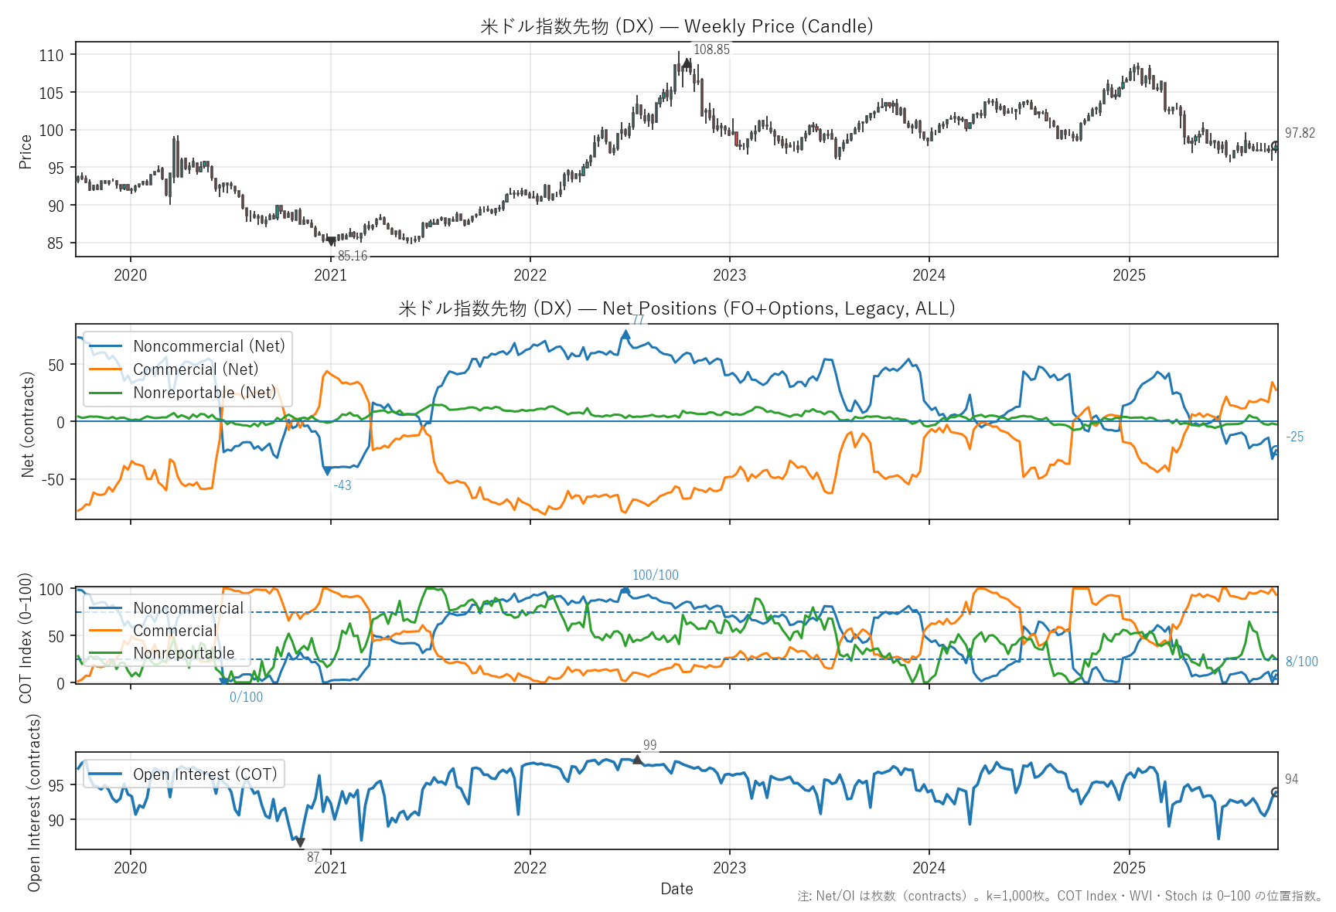Select the Nonreportable (Net) legend entry
This screenshot has width=1336, height=912.
tap(204, 393)
